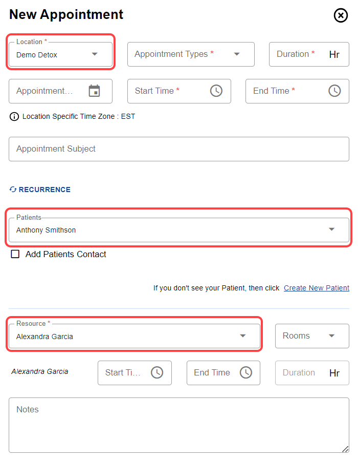Expand the Rooms dropdown
This screenshot has height=461, width=358.
(331, 336)
